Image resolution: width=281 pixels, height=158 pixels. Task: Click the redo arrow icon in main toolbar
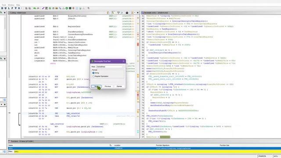click(x=38, y=8)
